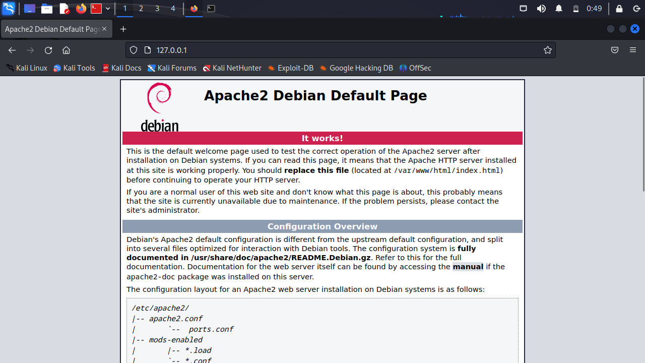Click the tracking protection shield icon
Image resolution: width=645 pixels, height=363 pixels.
click(134, 50)
